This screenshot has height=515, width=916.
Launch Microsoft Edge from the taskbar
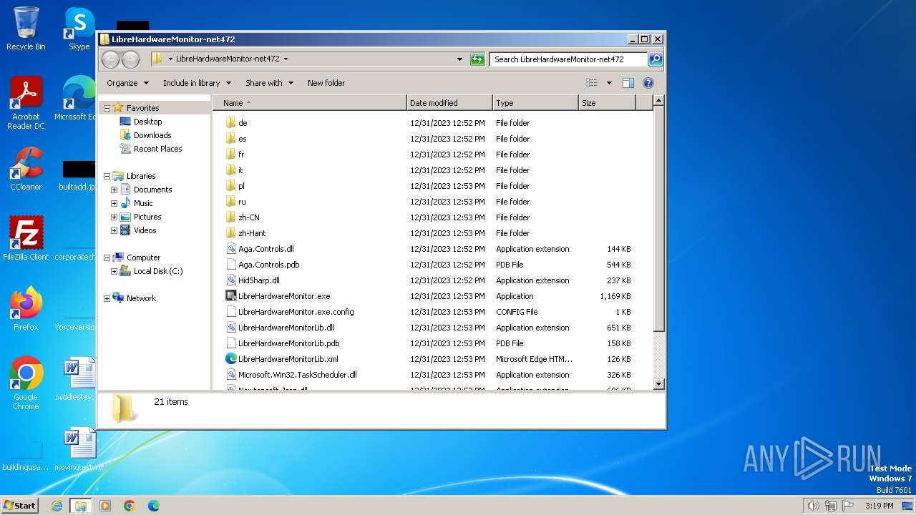pos(154,506)
